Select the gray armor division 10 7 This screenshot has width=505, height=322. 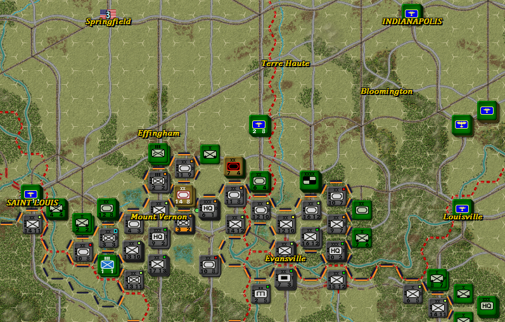[x=336, y=196]
